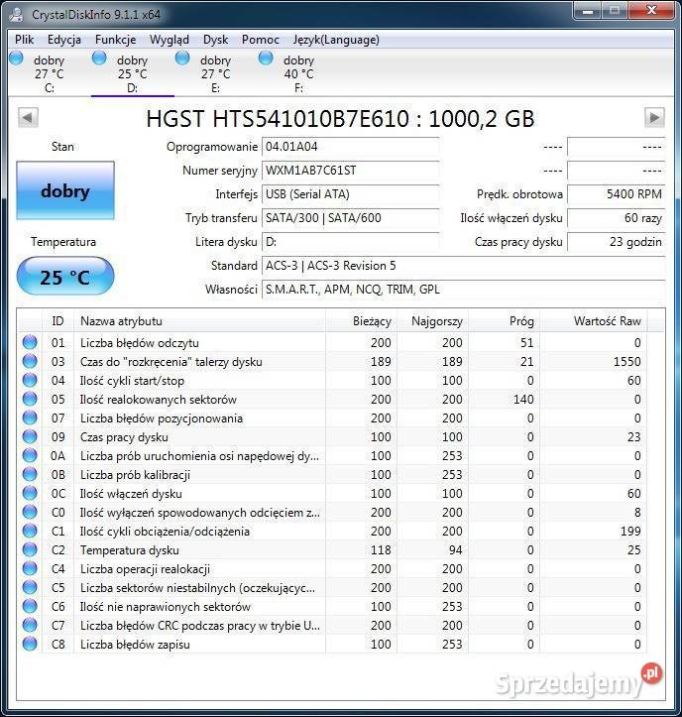
Task: Click the blue 'dobry' health status button
Action: pos(65,191)
